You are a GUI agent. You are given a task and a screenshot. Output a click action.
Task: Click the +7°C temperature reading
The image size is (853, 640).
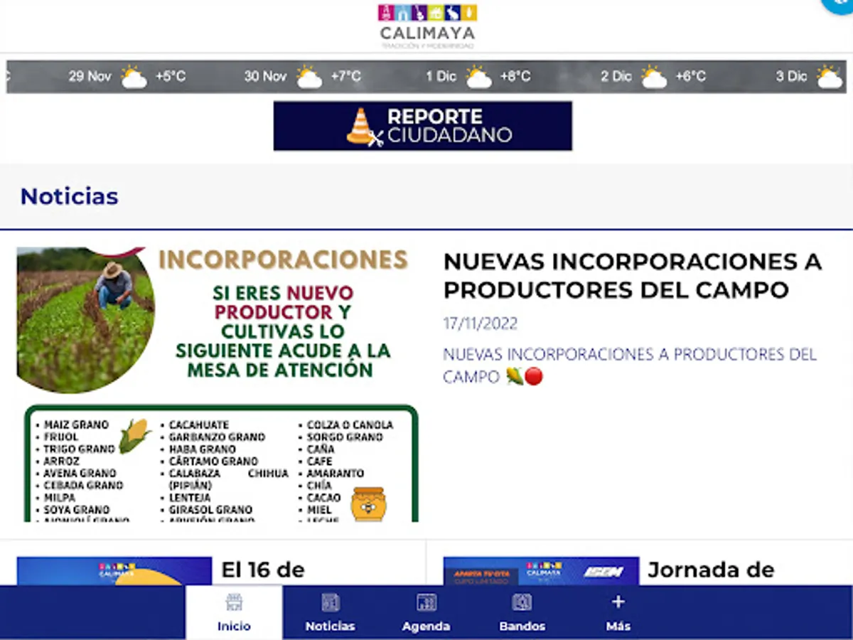[346, 76]
